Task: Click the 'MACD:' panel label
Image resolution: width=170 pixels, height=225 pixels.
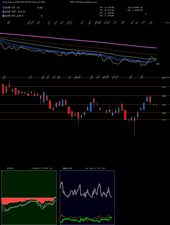Action: coord(10,168)
